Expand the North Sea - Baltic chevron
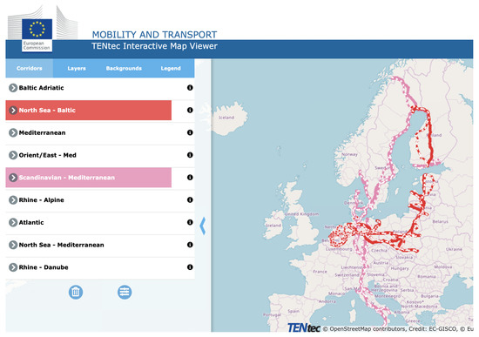The image size is (479, 337). (13, 110)
